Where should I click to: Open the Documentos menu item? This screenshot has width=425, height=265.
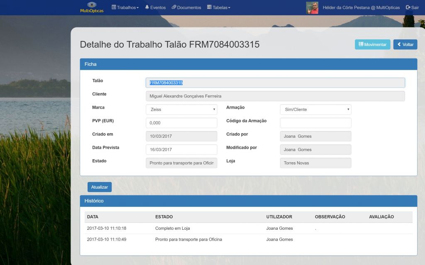pos(186,7)
